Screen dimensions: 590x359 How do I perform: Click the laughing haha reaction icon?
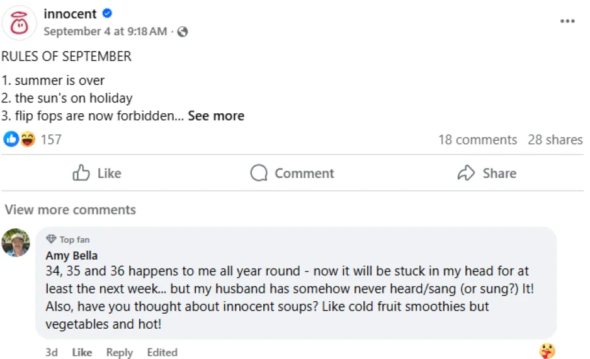[27, 139]
